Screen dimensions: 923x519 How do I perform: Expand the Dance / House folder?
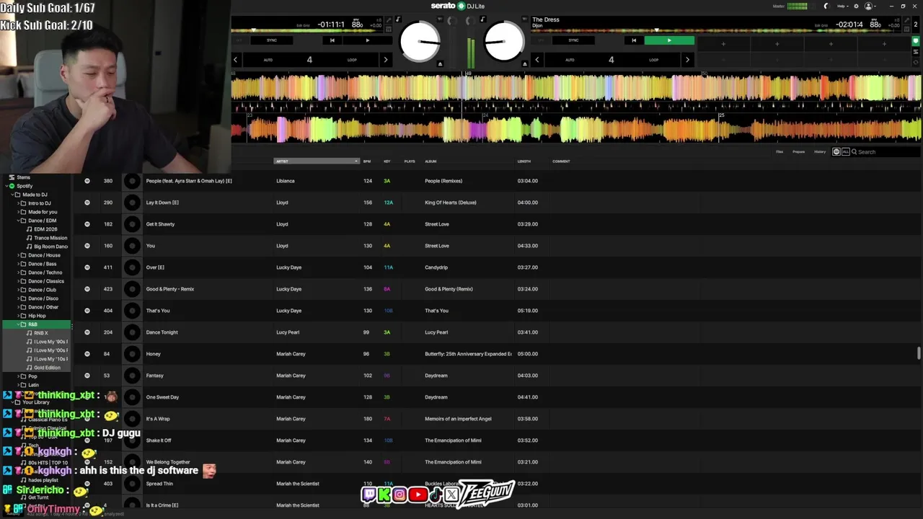[x=19, y=255]
